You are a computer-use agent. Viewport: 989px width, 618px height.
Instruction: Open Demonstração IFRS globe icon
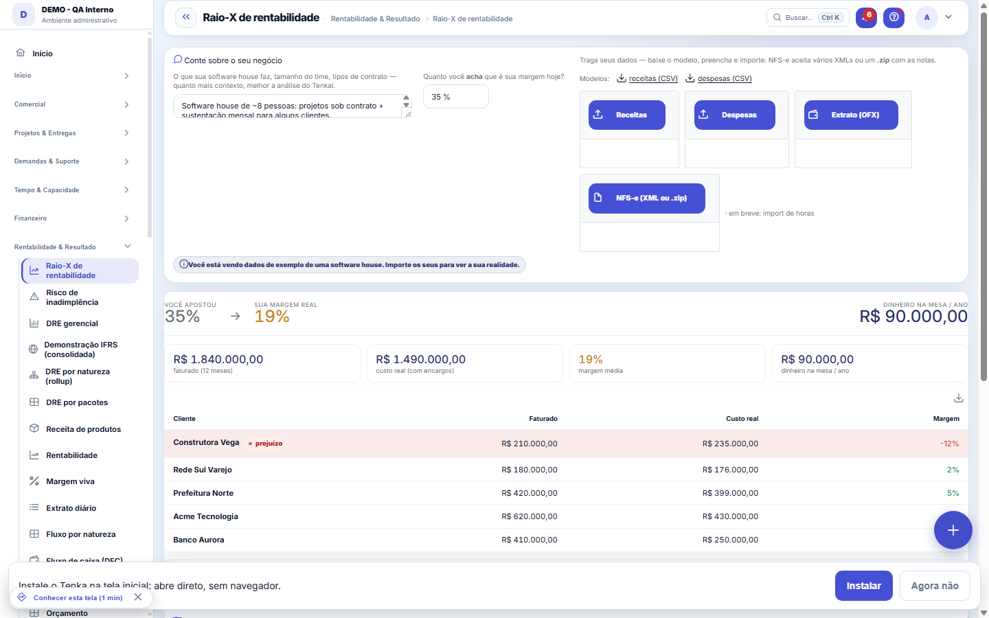(33, 350)
